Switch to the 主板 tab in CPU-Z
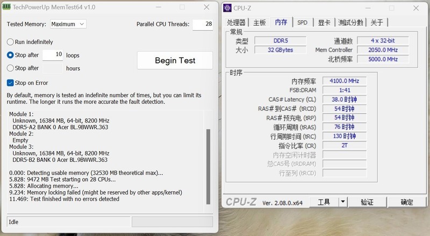The image size is (430, 236). [260, 23]
